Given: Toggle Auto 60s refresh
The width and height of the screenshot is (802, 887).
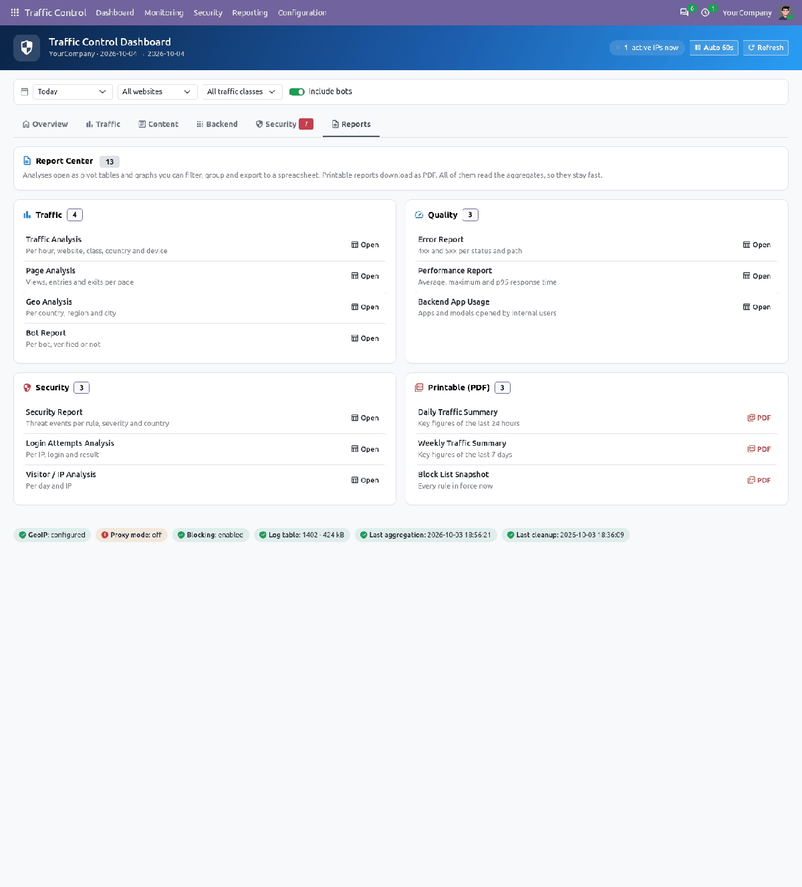Looking at the screenshot, I should pyautogui.click(x=714, y=47).
